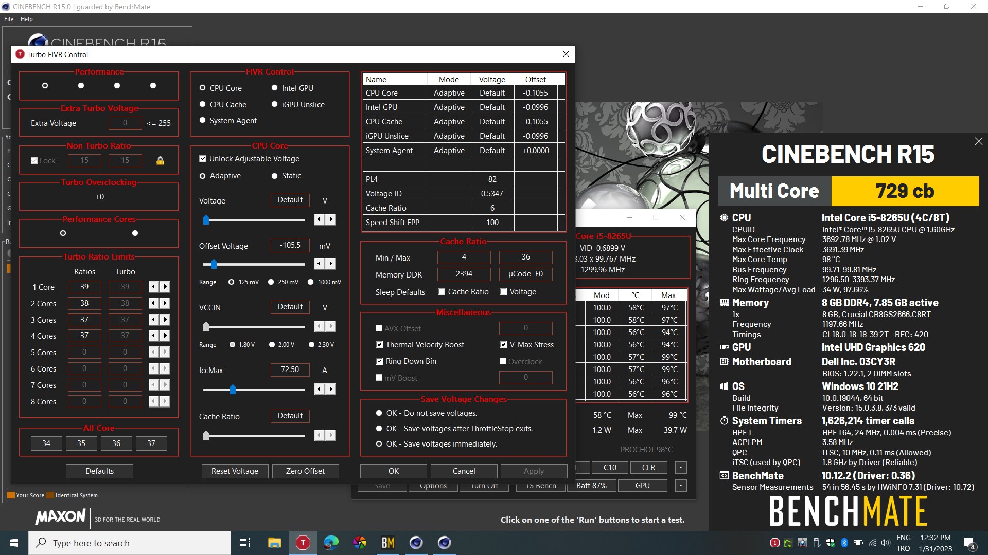Click the Voltage slider handle
The image size is (988, 555).
click(x=206, y=220)
